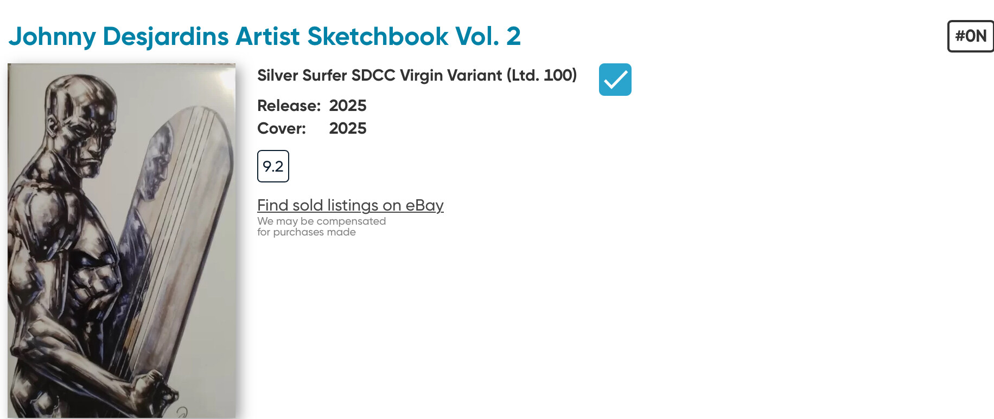The width and height of the screenshot is (994, 419).
Task: Click Silver Surfer's face on the cover
Action: [90, 135]
